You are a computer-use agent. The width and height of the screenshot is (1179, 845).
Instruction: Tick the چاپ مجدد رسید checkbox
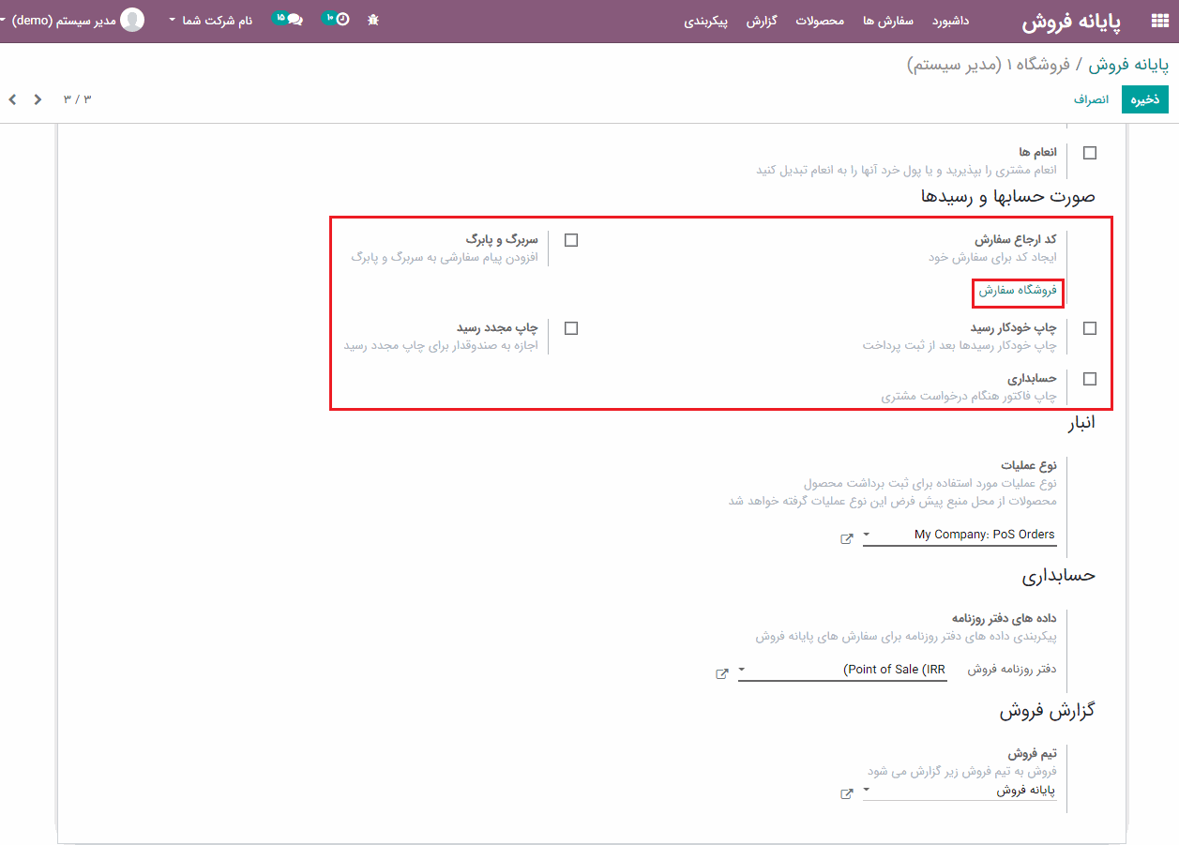570,328
